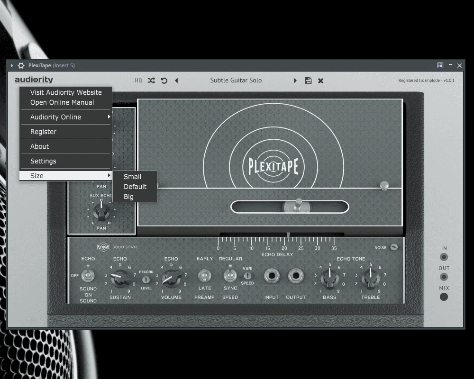Click the Echo Tone Treble knob
The image size is (474, 379).
tap(371, 278)
